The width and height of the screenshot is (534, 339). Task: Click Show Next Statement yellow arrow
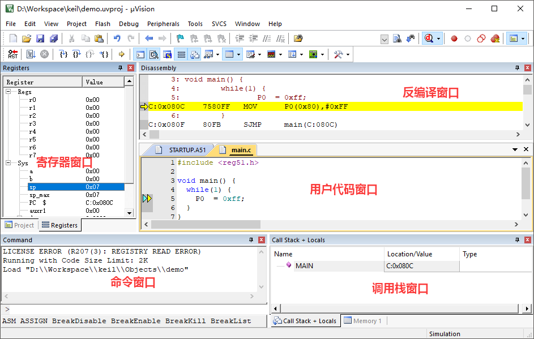pyautogui.click(x=121, y=54)
